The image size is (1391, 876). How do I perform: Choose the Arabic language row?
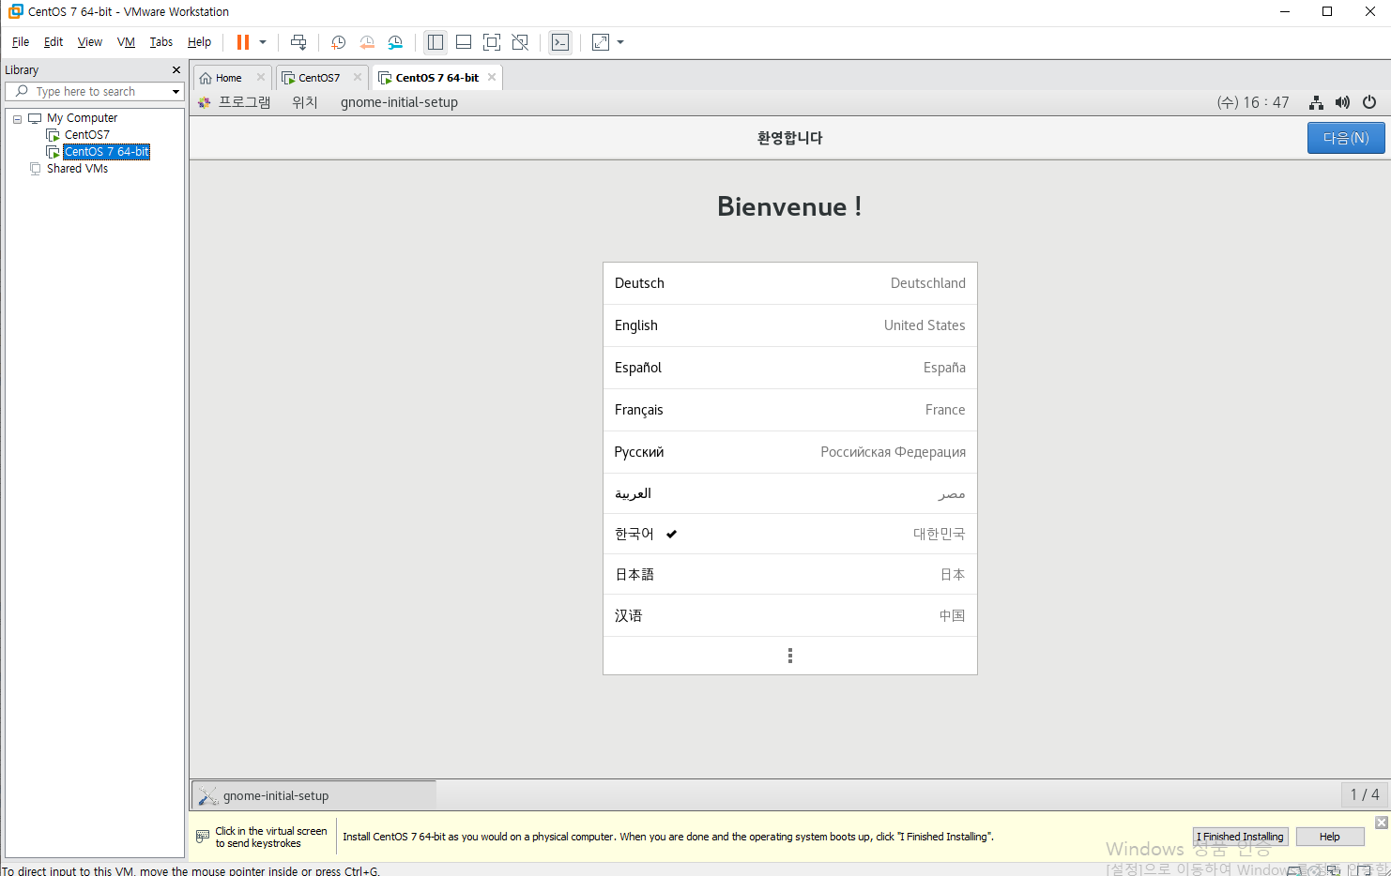pos(790,493)
